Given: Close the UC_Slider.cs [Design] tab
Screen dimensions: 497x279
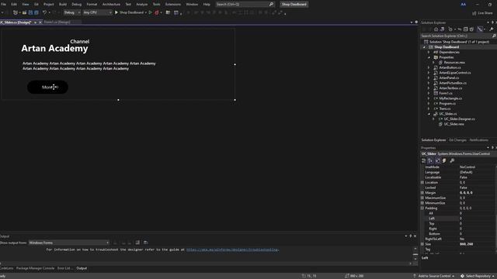Looking at the screenshot, I should (40, 22).
